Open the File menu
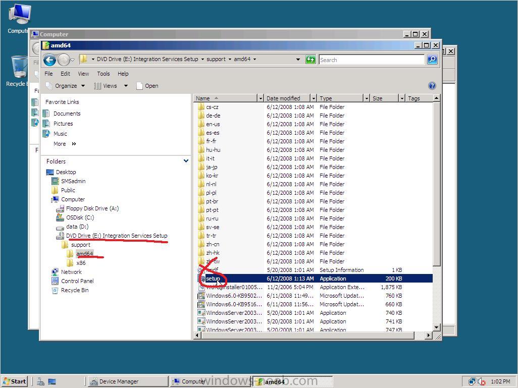Viewport: 518px width, 388px height. (48, 74)
